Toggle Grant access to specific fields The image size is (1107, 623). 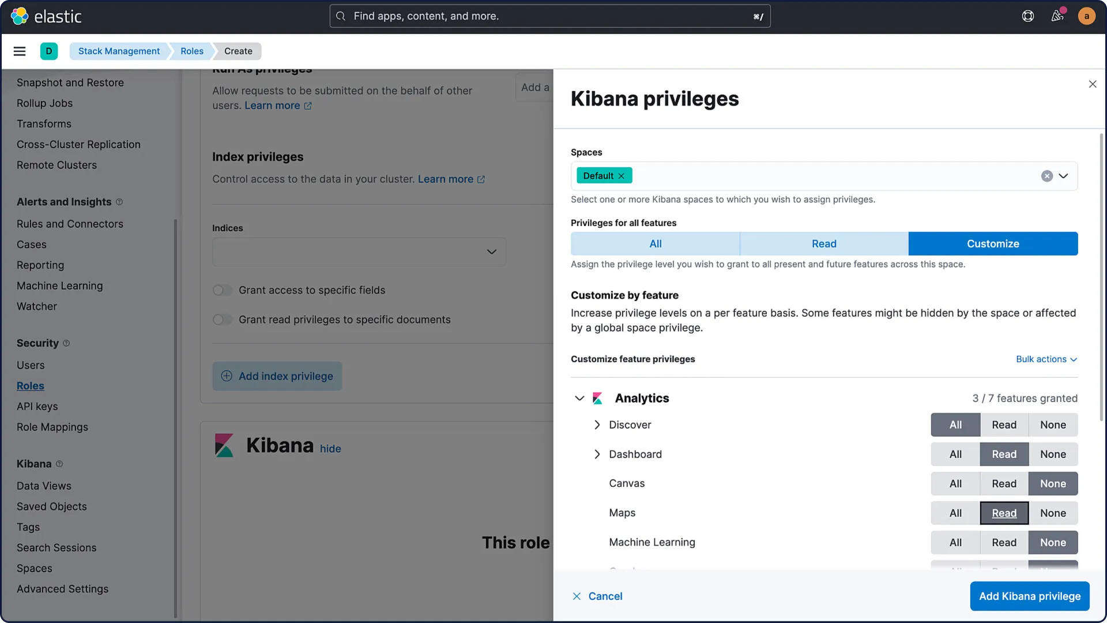[x=223, y=290]
